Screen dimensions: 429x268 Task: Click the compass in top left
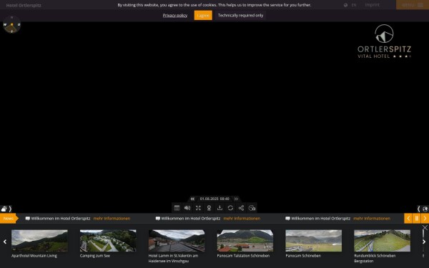point(11,24)
